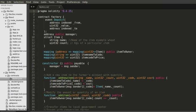Click line number 24 in gutter

click(x=33, y=78)
